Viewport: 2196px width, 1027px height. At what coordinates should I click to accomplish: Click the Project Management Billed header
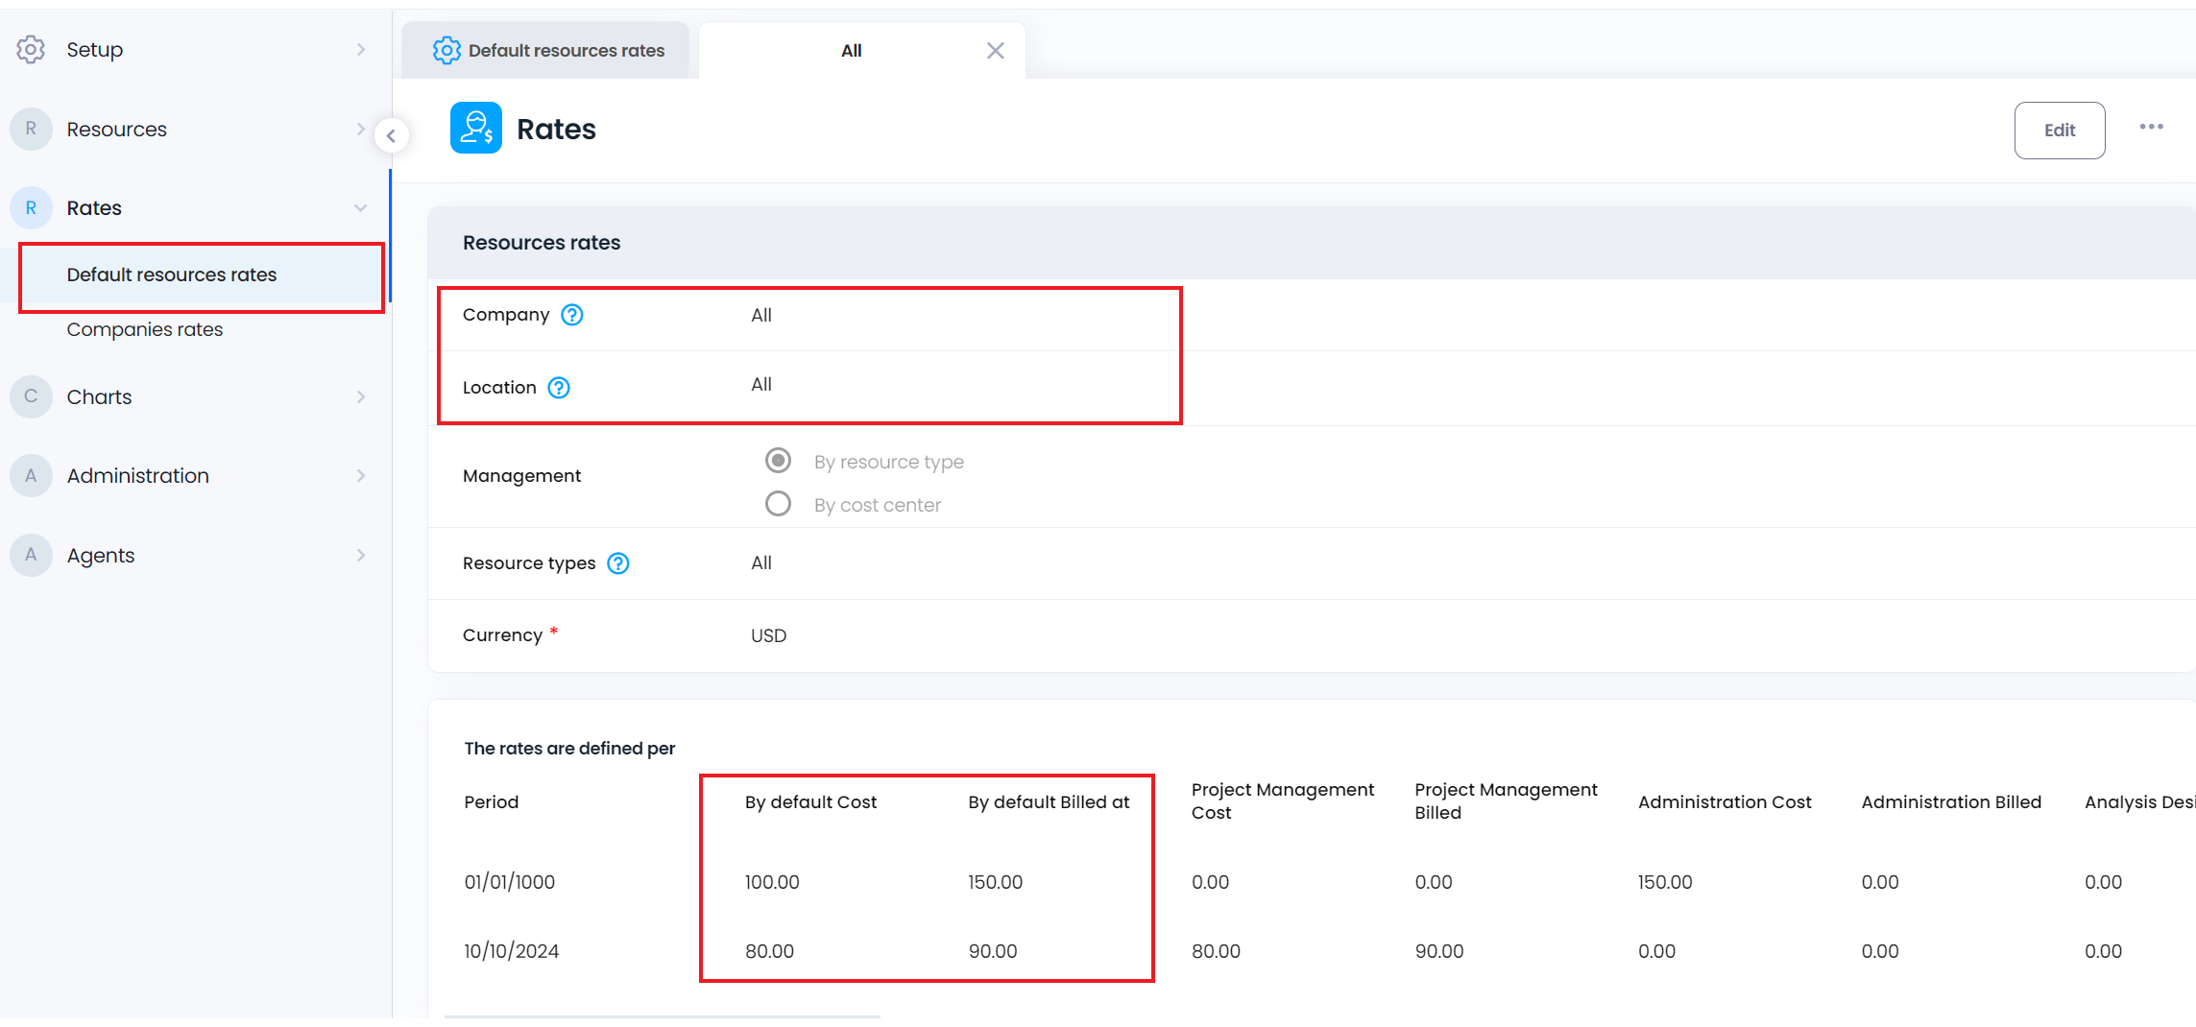coord(1506,800)
